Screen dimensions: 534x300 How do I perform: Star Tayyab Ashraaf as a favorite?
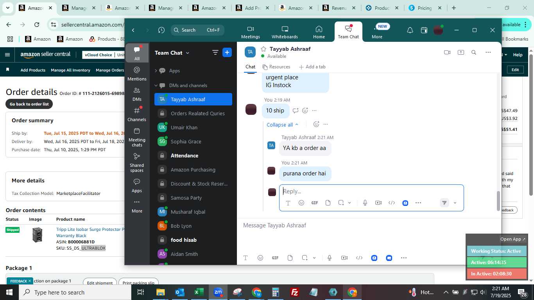(x=263, y=49)
